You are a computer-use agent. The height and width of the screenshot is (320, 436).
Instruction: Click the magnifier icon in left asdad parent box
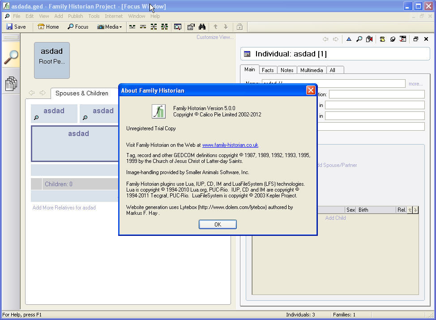pyautogui.click(x=36, y=118)
